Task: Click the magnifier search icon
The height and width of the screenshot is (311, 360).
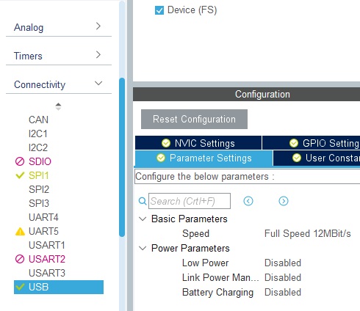Action: point(143,201)
